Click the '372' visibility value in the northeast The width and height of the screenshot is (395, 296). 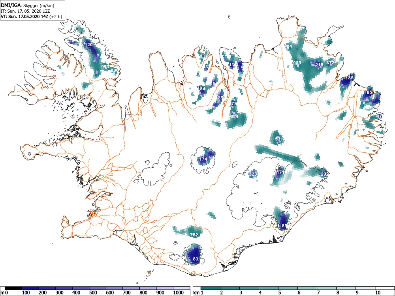330,63
